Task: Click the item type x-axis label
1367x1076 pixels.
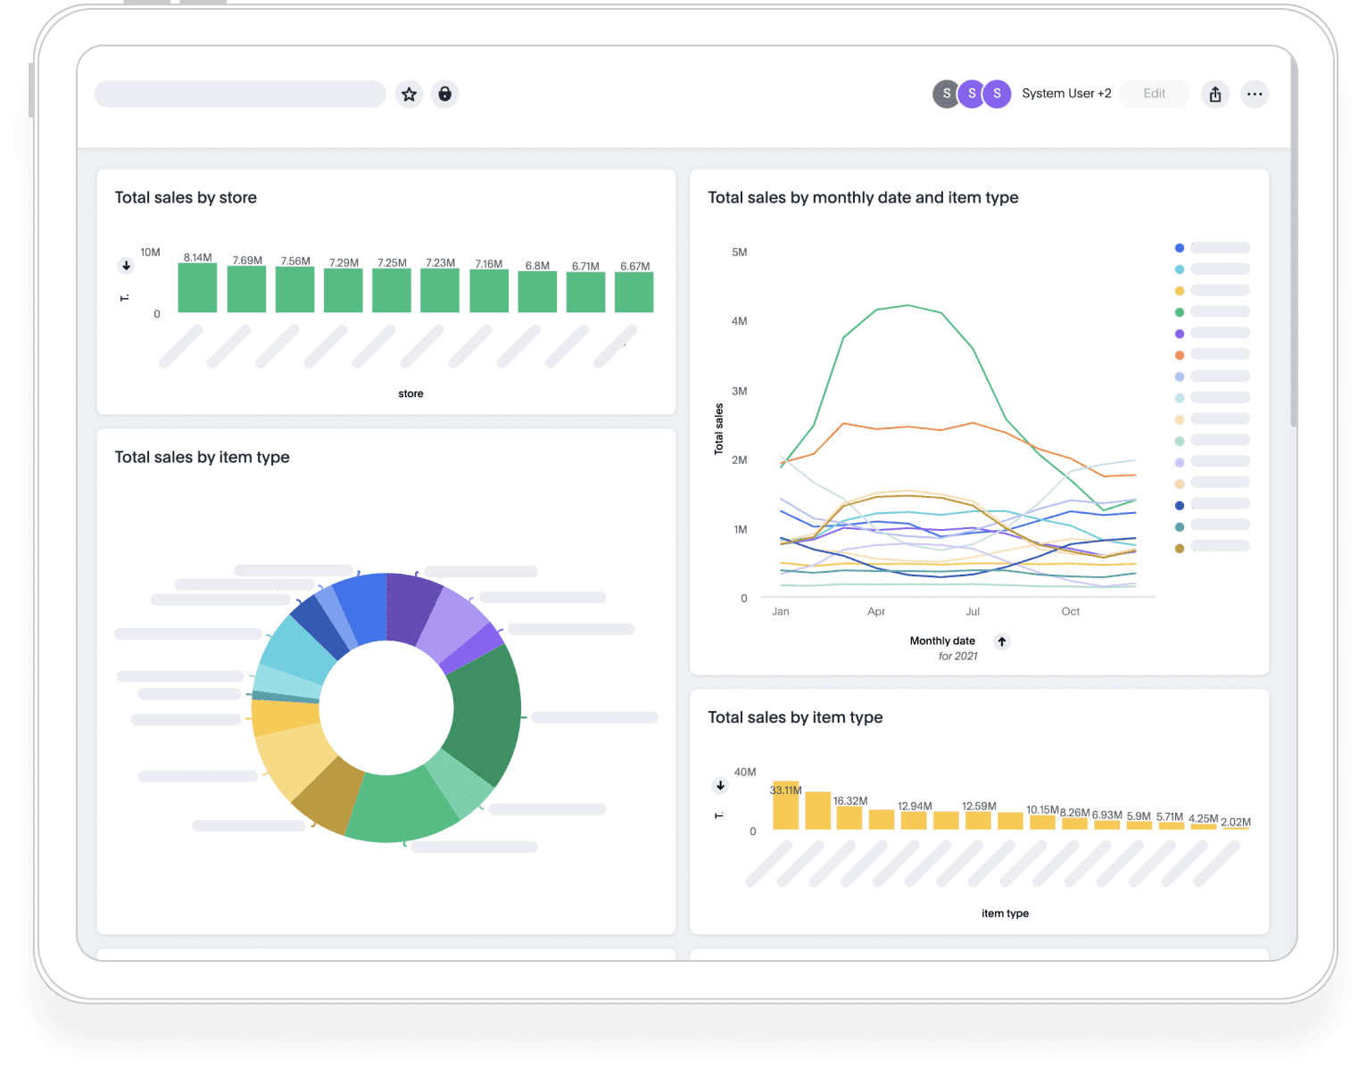Action: point(1005,913)
